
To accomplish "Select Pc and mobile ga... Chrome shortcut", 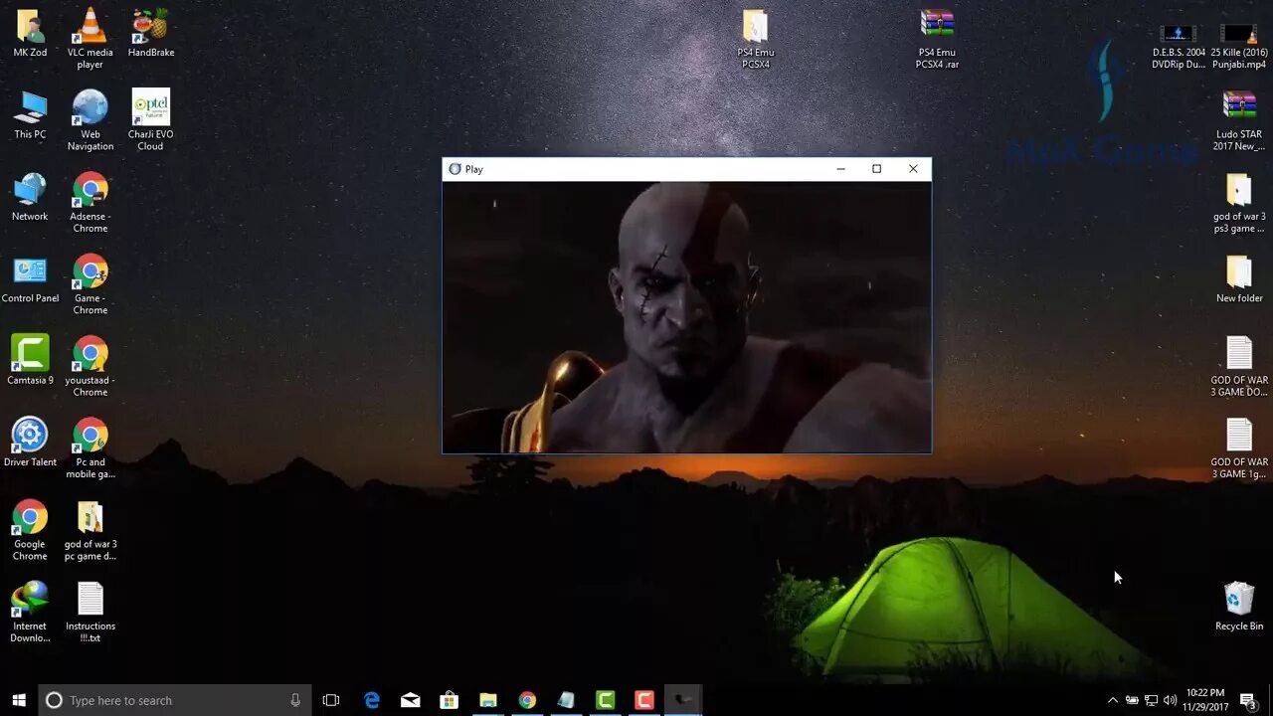I will 91,449.
